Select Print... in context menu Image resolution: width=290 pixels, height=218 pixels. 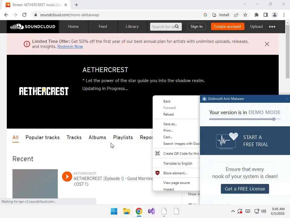pos(176,131)
